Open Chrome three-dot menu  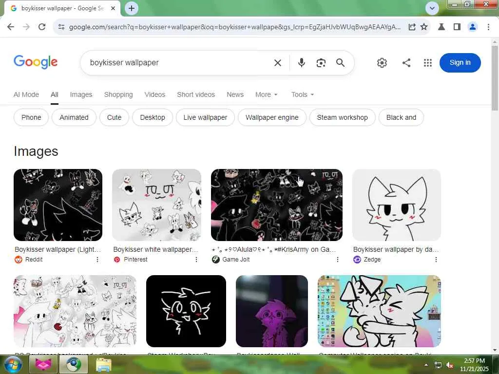click(x=488, y=27)
